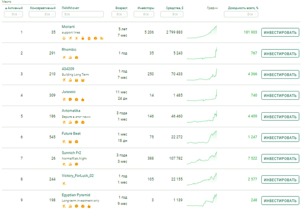Open the Активный filter dropdown
Viewport: 302px width, 210px height.
pos(14,15)
